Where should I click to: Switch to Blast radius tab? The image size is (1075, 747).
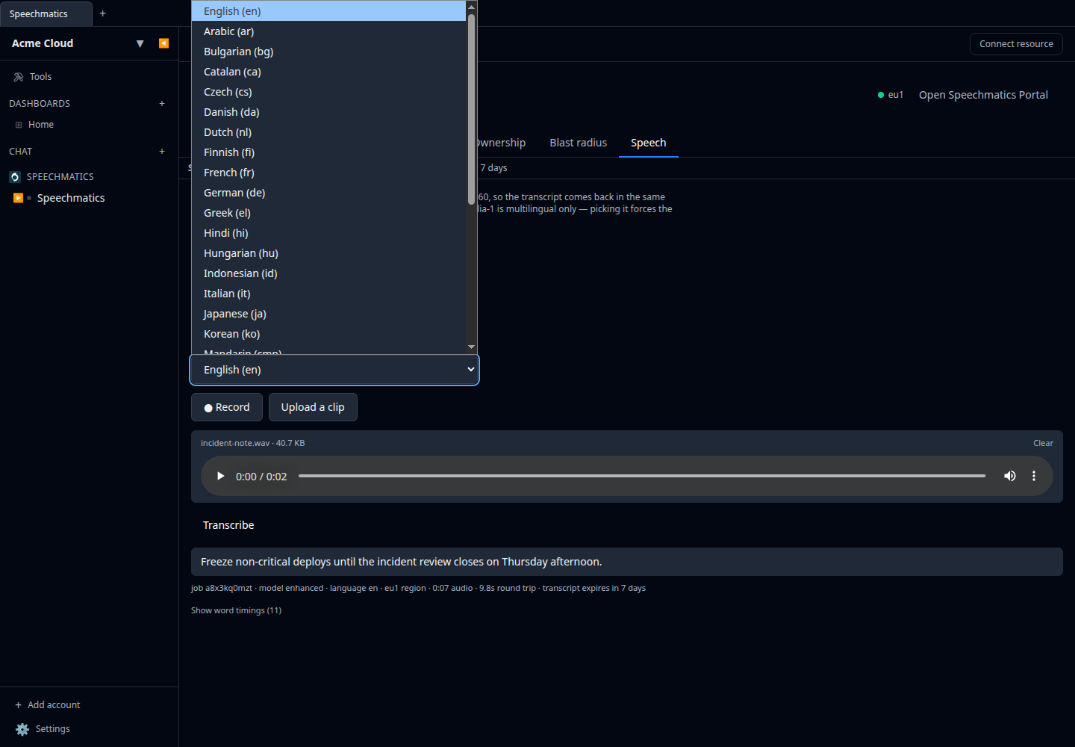(x=579, y=143)
